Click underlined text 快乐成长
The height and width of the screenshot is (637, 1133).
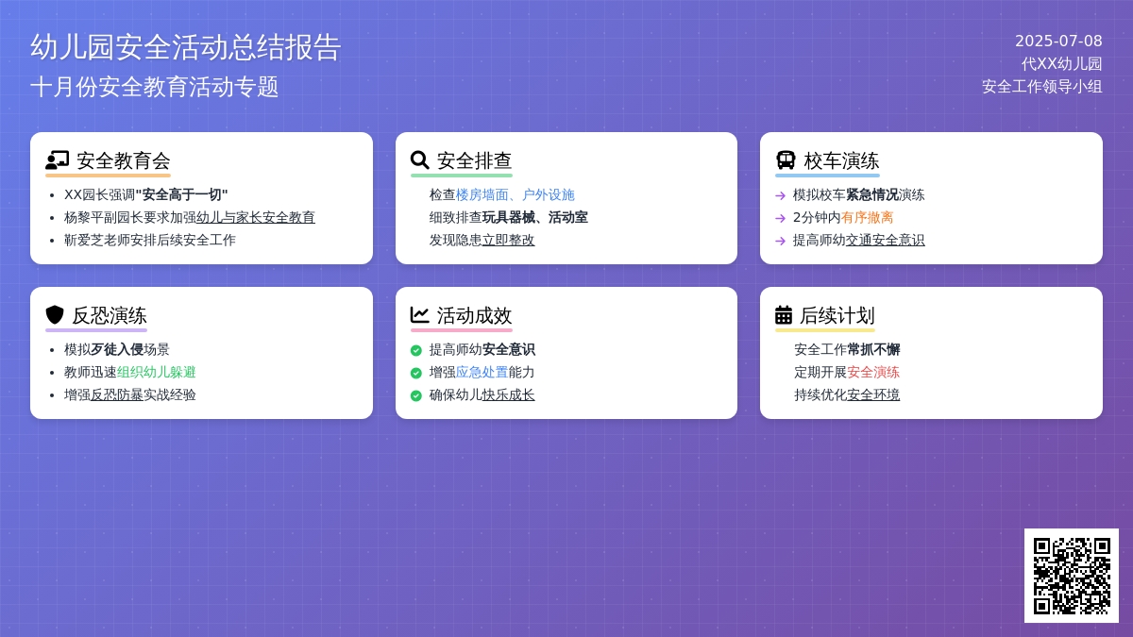pos(509,394)
